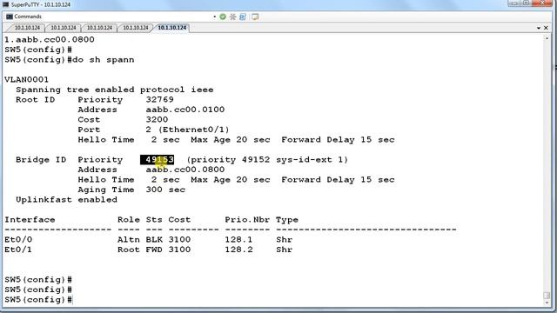Close the active session tab with the X
Viewport: 557px width, 313px height.
point(546,28)
